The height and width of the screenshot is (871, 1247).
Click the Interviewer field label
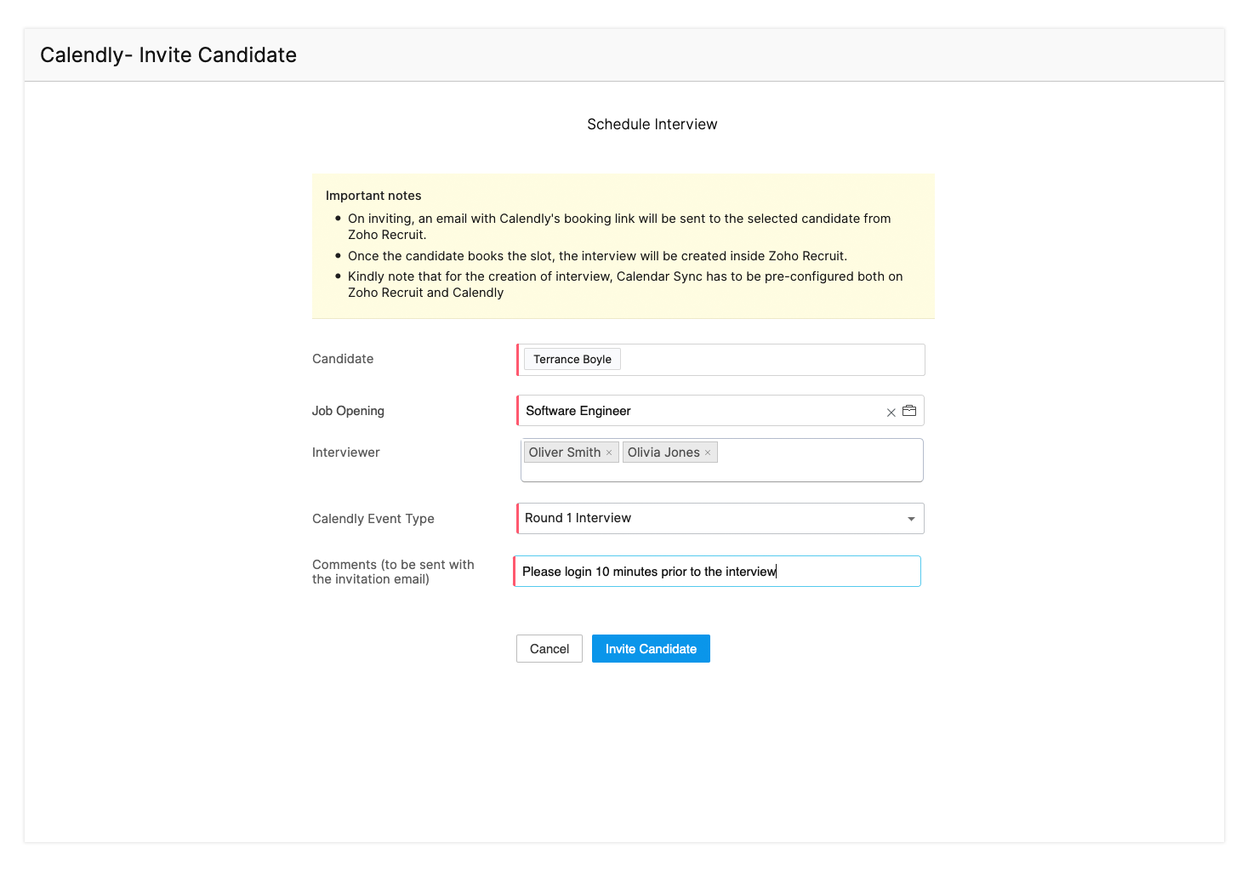tap(345, 453)
